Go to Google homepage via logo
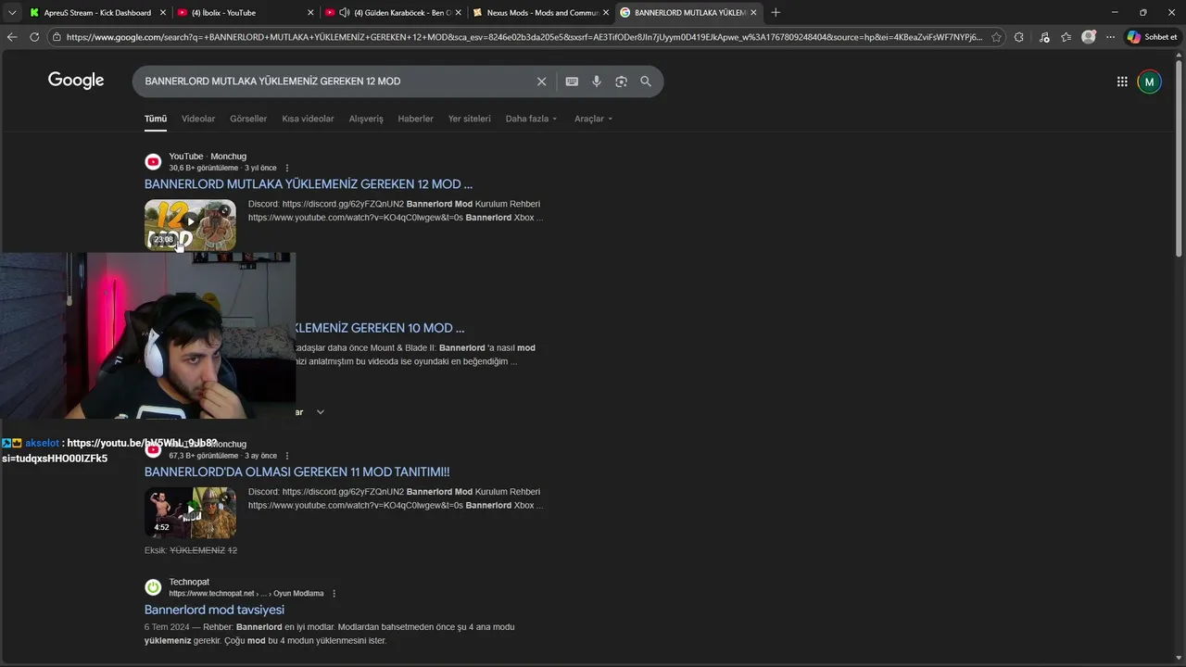This screenshot has width=1186, height=667. coord(76,81)
